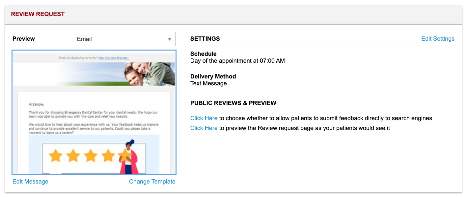This screenshot has height=197, width=467.
Task: Click 'Click Here' for search engine feedback choice
Action: (x=204, y=118)
